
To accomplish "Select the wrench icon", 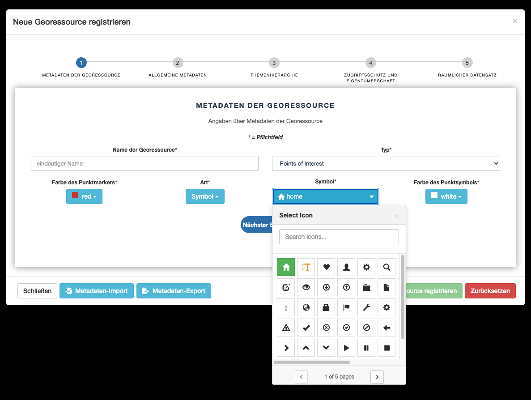I will 366,307.
